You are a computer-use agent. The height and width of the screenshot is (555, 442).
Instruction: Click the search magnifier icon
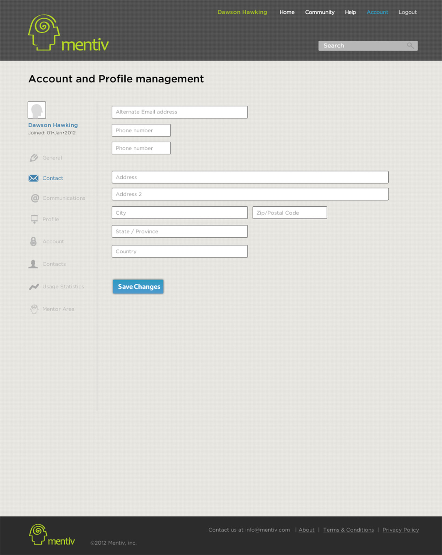(410, 46)
